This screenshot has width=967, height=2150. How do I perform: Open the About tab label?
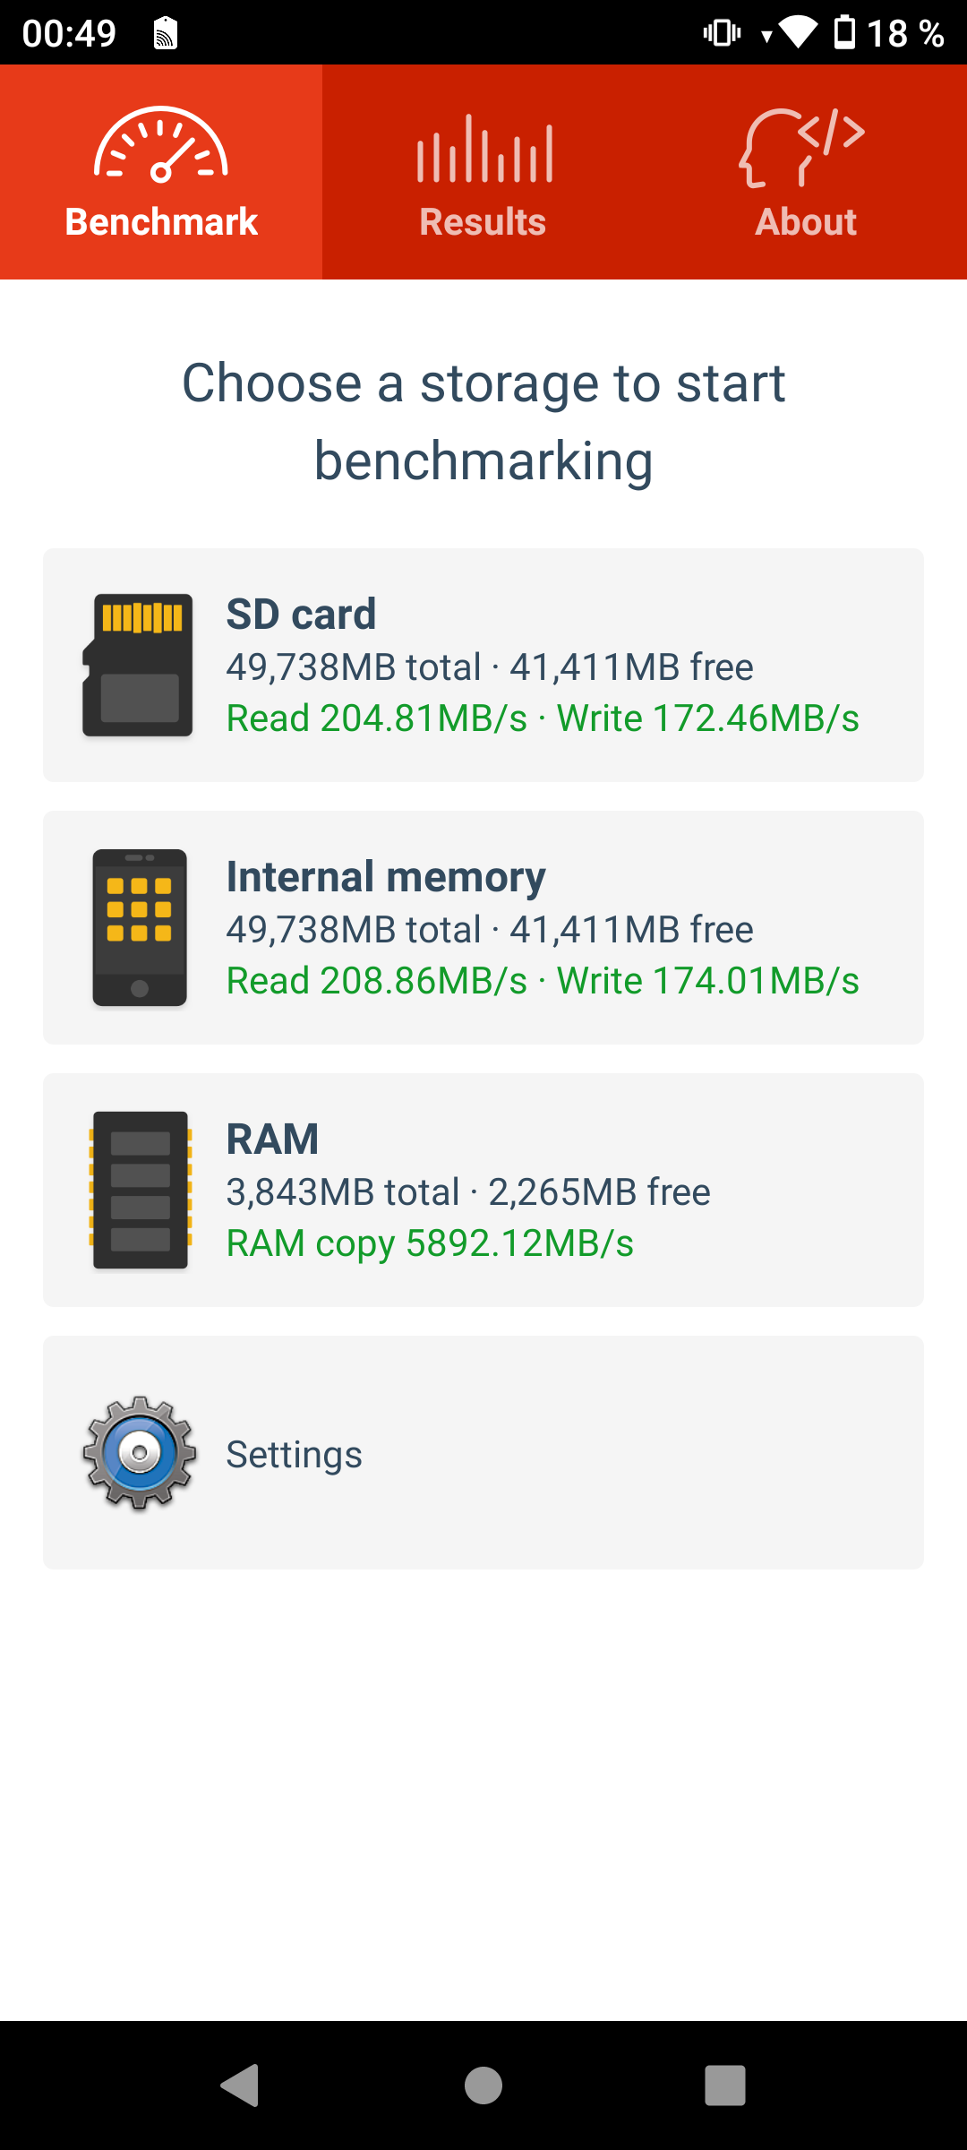806,222
